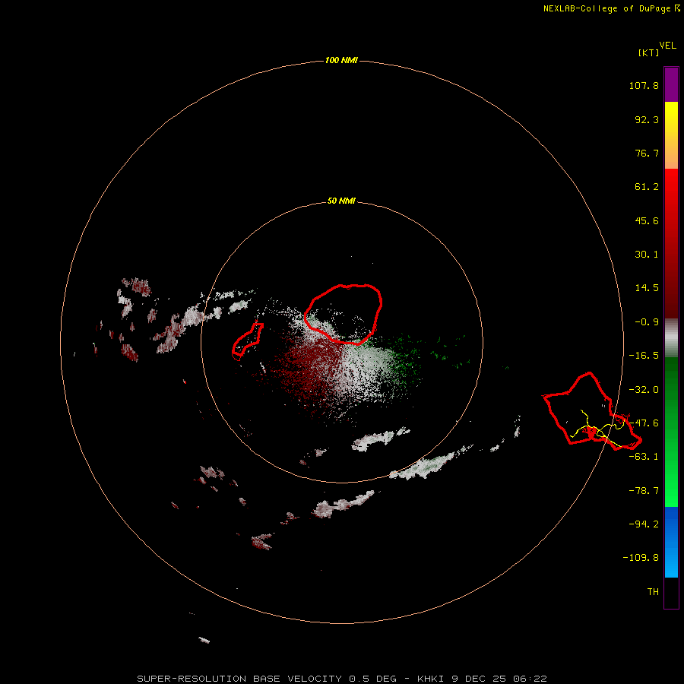This screenshot has width=684, height=684.
Task: Click the 30.1 velocity scale value
Action: tap(647, 255)
